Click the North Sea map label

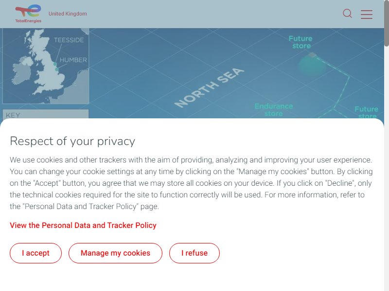[209, 88]
